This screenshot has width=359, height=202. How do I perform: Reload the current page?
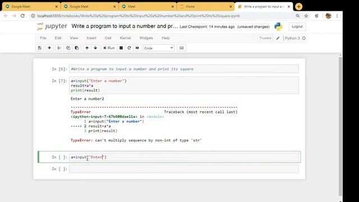[x=22, y=16]
